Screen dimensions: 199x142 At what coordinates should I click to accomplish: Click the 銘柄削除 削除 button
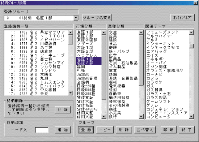pos(63,110)
